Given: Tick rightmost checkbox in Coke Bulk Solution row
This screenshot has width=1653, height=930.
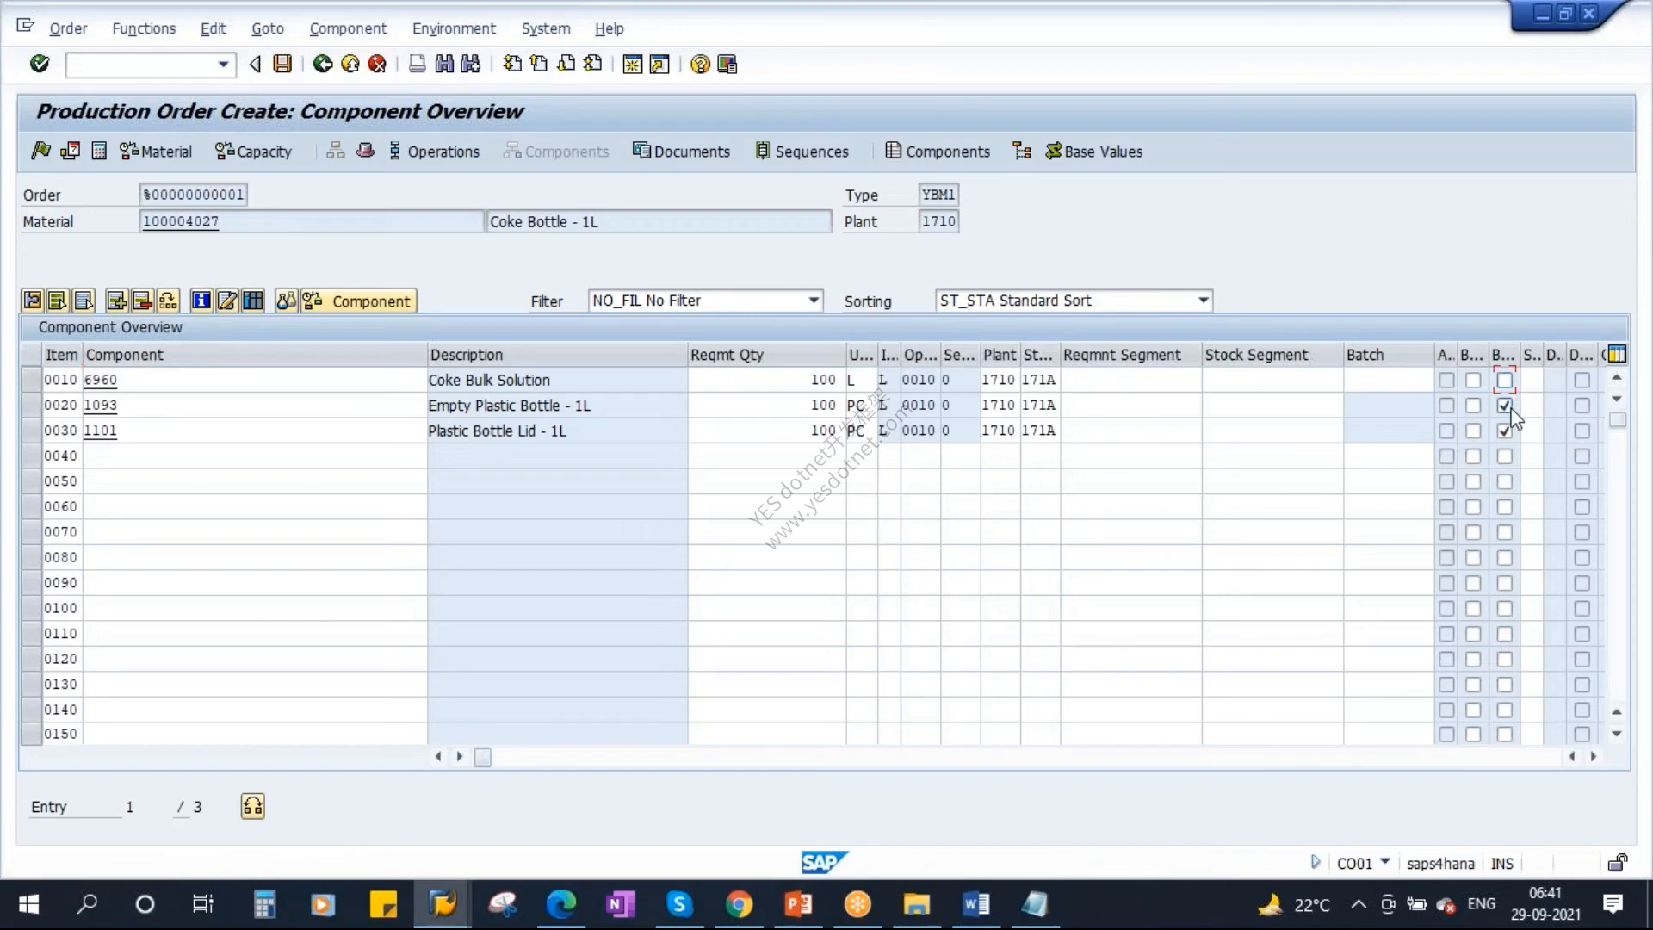Looking at the screenshot, I should click(x=1582, y=380).
